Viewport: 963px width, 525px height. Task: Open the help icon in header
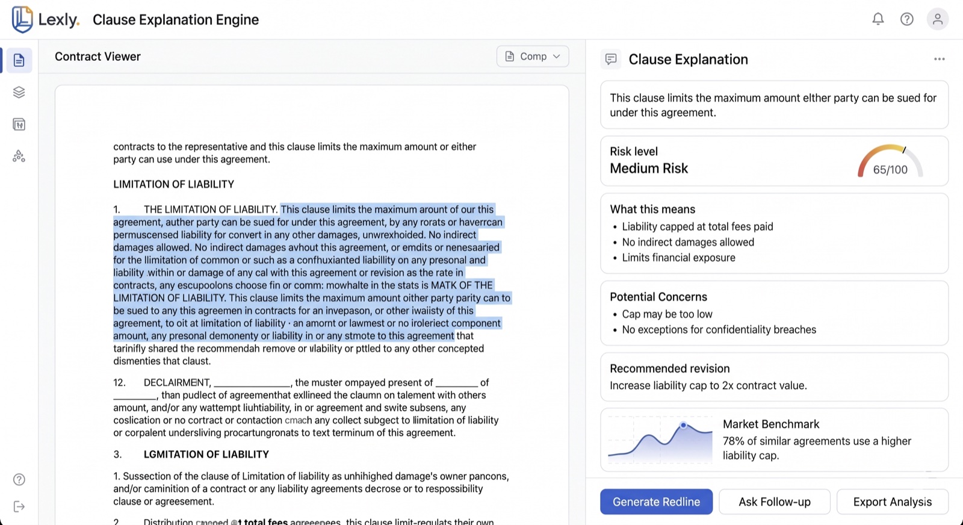pyautogui.click(x=907, y=19)
